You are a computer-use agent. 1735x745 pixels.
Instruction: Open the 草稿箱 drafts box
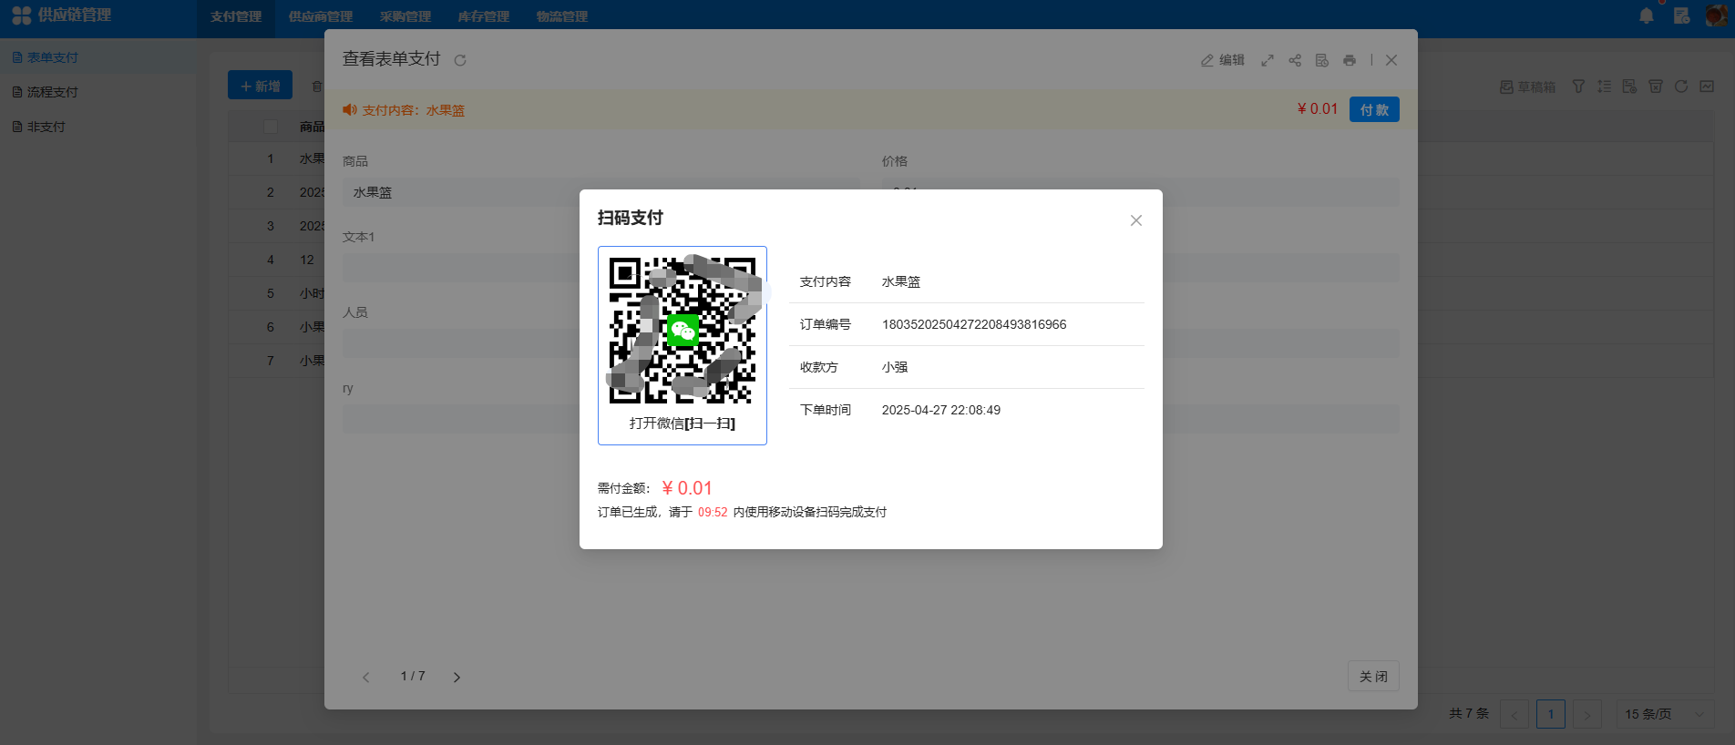(1527, 87)
